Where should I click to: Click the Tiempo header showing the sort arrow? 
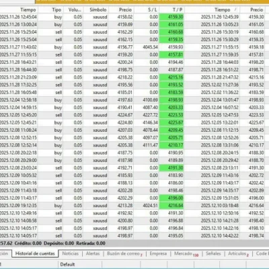pyautogui.click(x=223, y=10)
